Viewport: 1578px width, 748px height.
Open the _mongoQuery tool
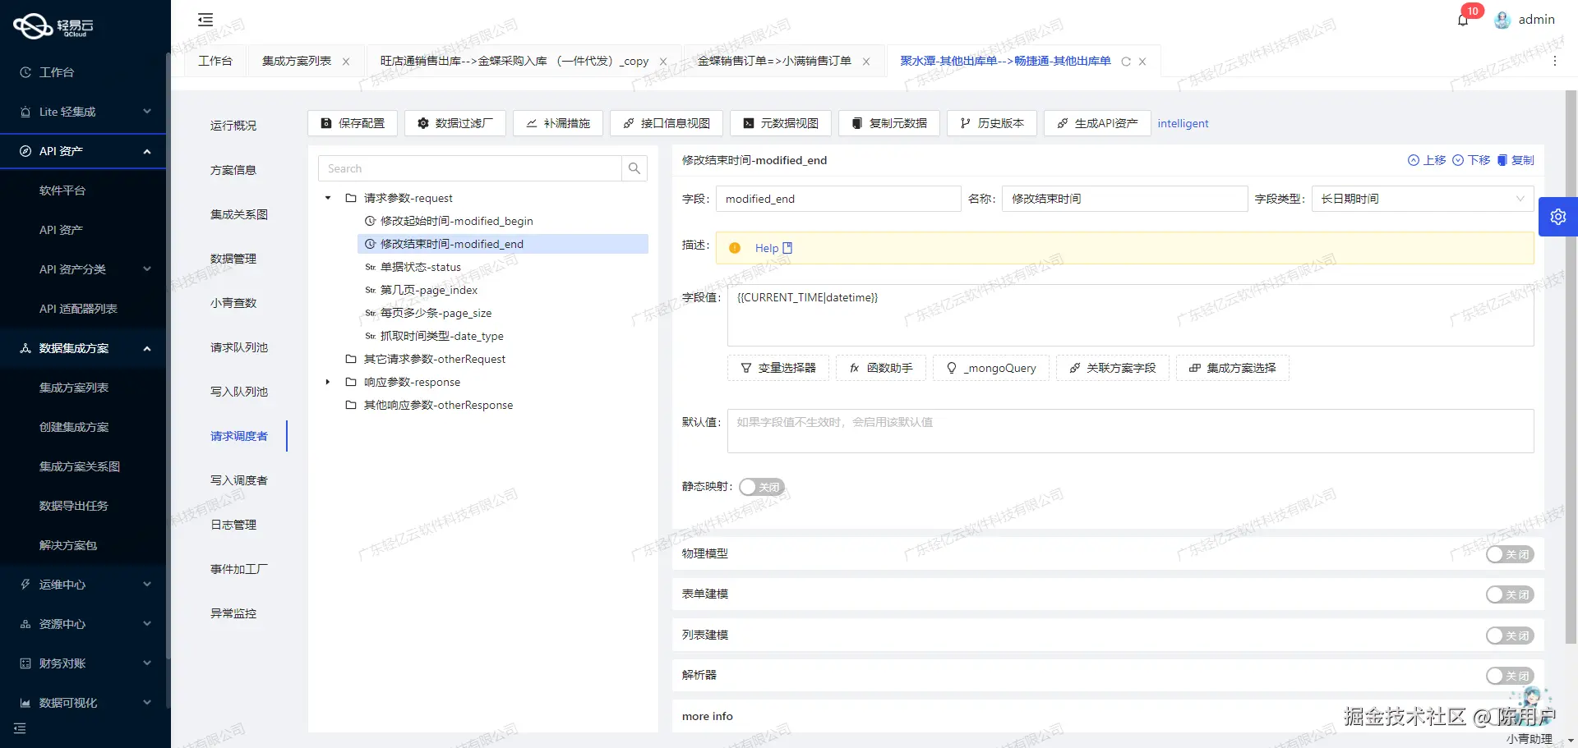click(991, 368)
